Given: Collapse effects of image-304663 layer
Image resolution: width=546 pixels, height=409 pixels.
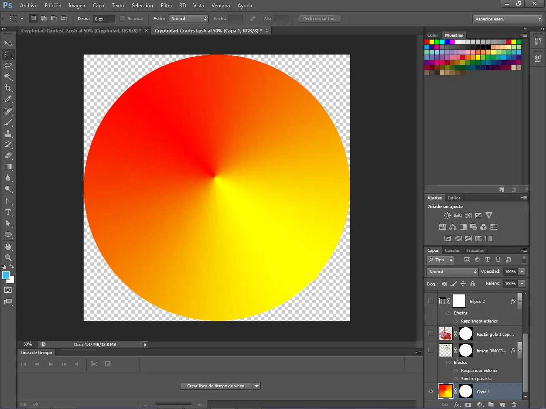Looking at the screenshot, I should point(519,350).
